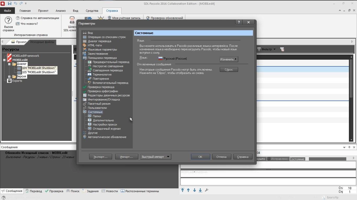Click the HTML-теги tag icon
This screenshot has width=357, height=200.
[x=85, y=45]
